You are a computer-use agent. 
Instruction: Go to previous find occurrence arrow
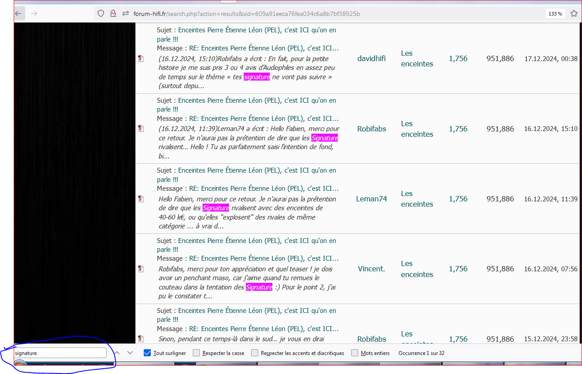pos(117,353)
